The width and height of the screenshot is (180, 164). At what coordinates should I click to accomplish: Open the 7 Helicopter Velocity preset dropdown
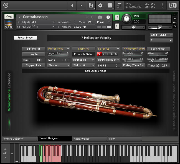click(x=134, y=49)
